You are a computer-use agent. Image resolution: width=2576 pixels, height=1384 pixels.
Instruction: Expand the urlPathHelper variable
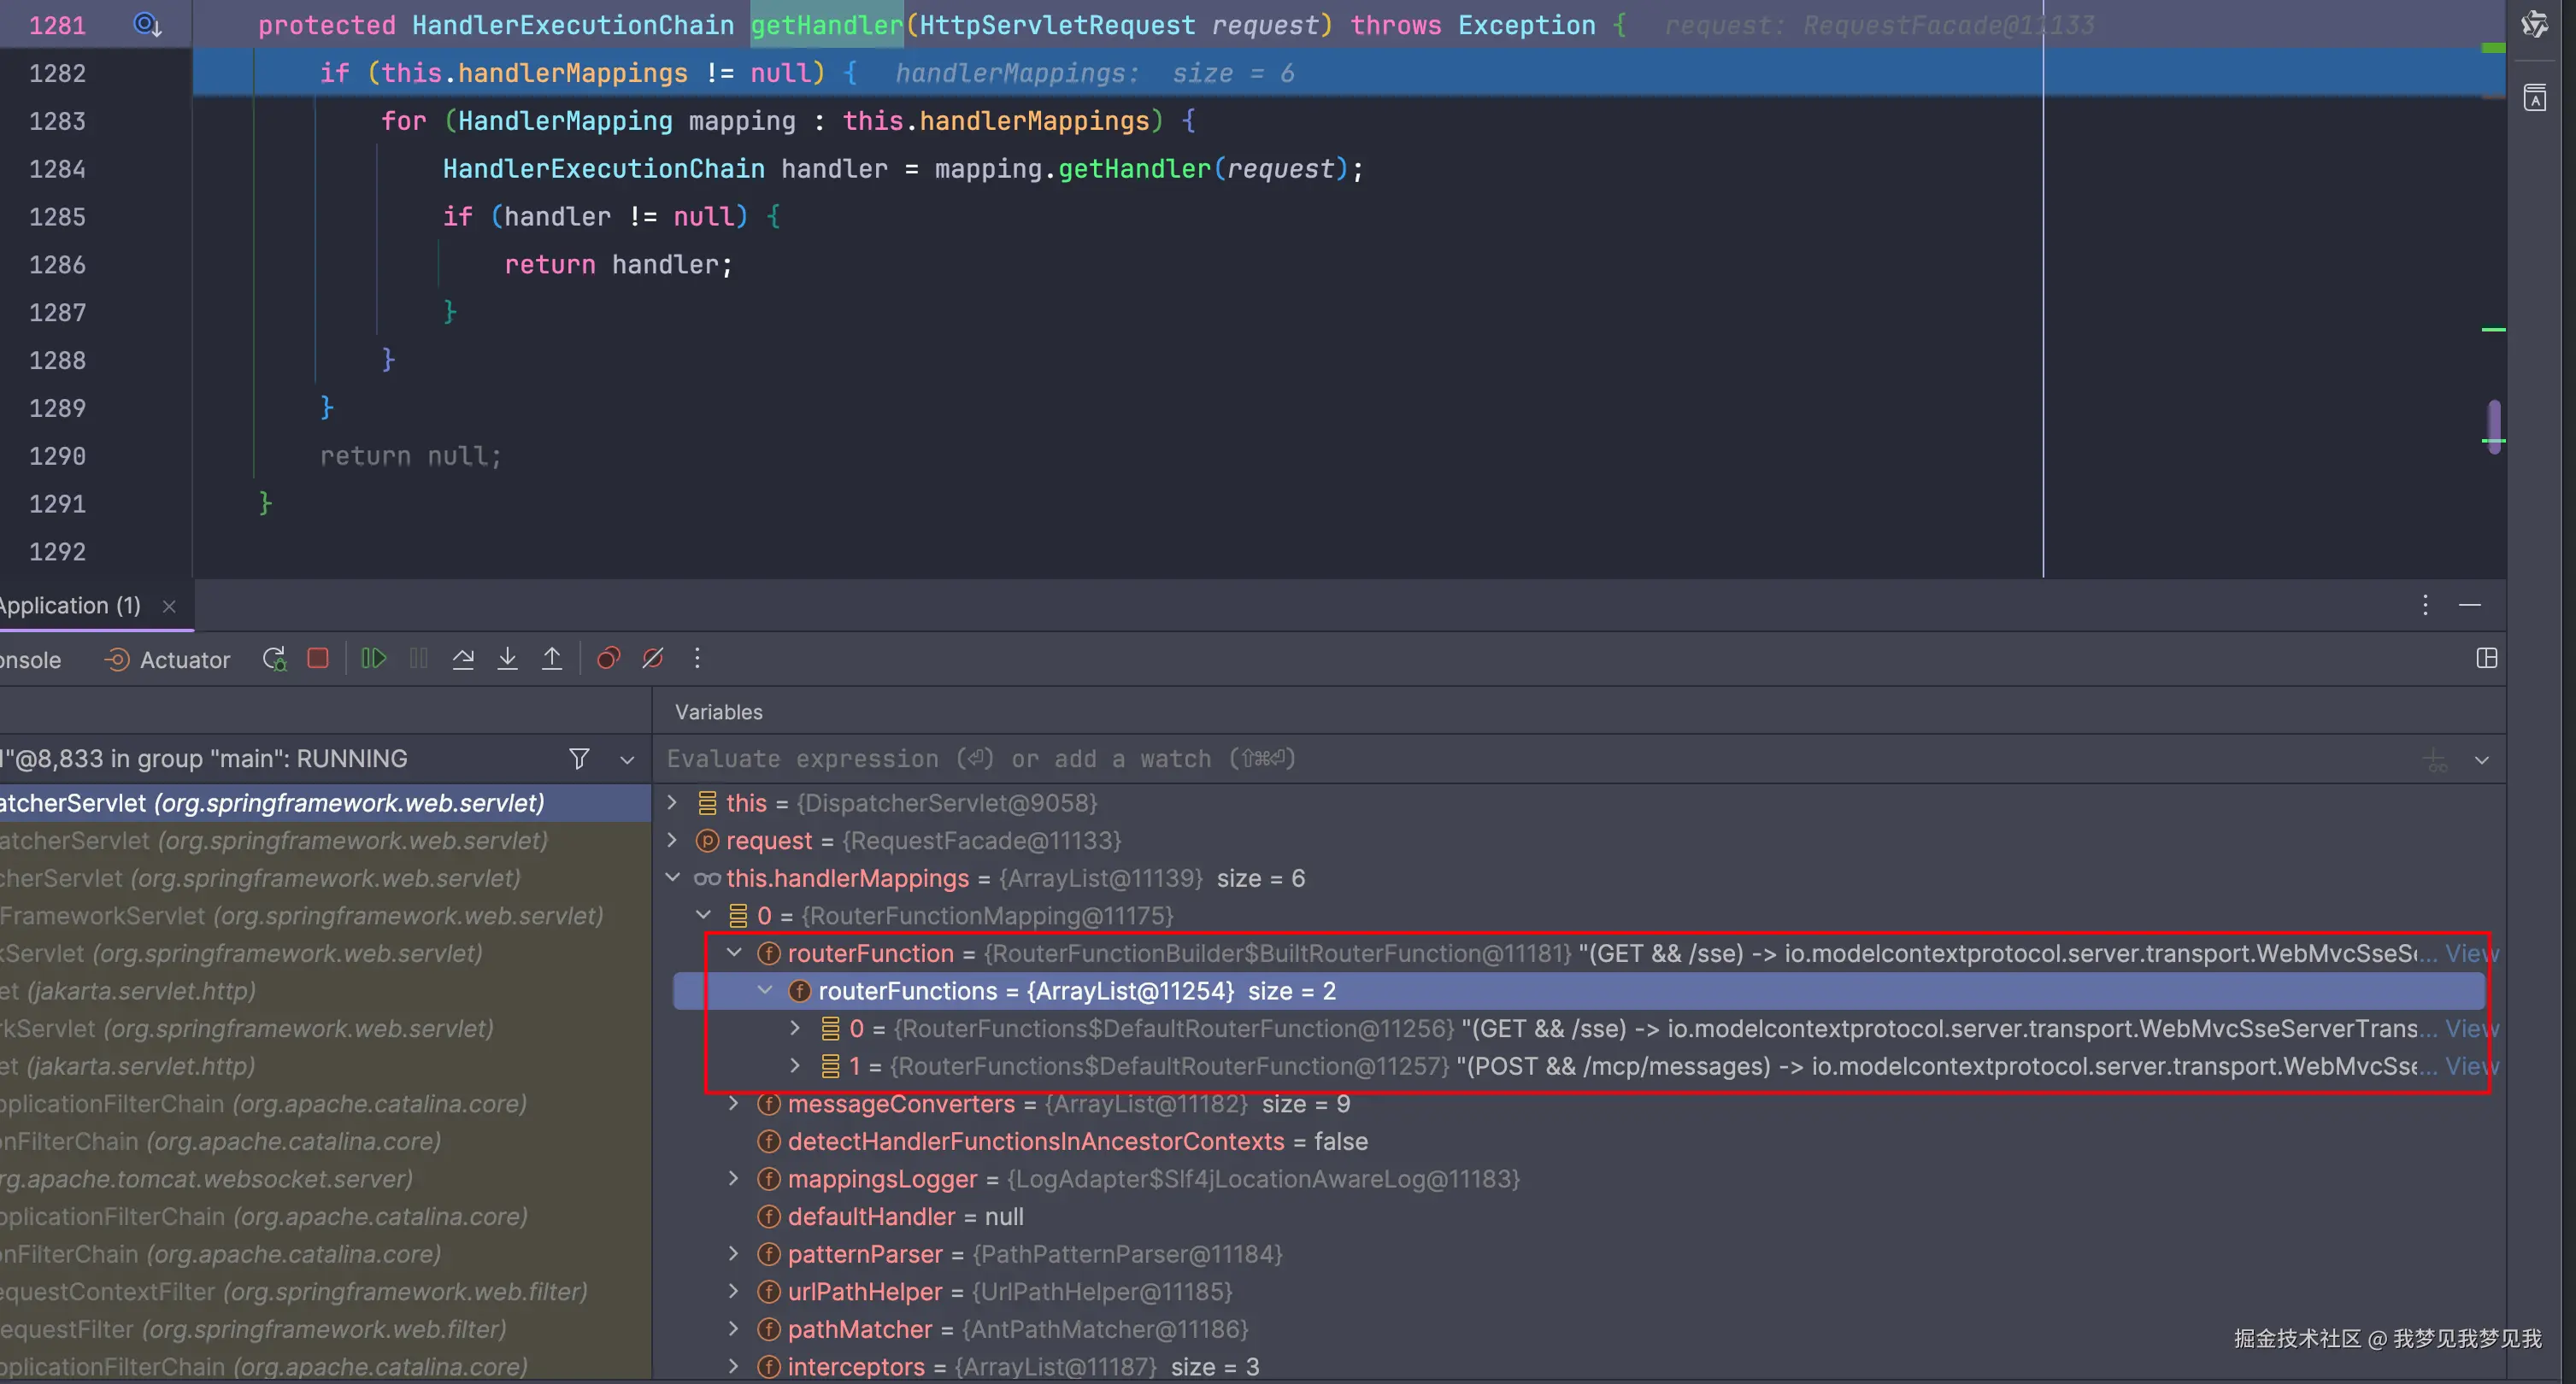[734, 1292]
